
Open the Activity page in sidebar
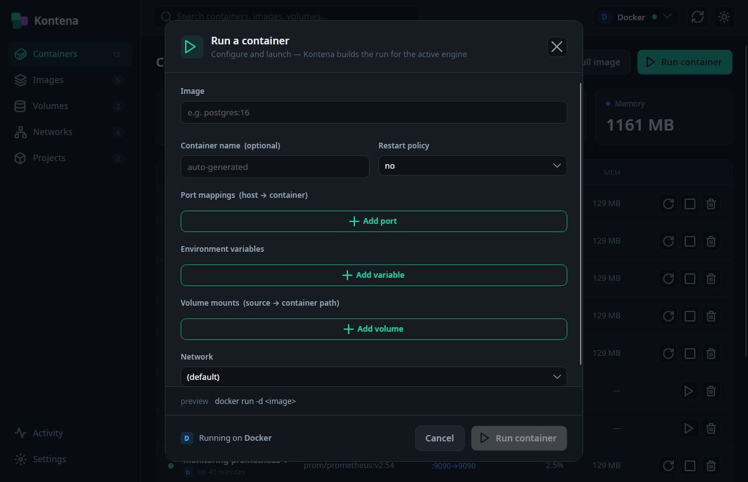click(x=70, y=433)
